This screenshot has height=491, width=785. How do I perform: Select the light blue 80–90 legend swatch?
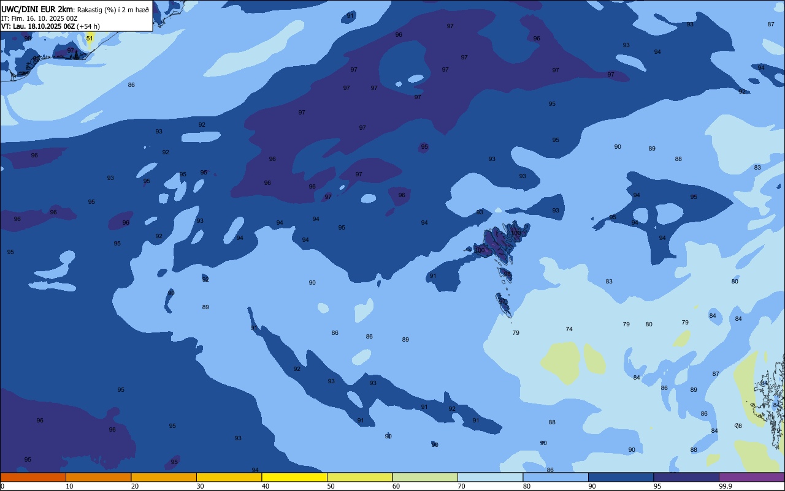point(556,477)
